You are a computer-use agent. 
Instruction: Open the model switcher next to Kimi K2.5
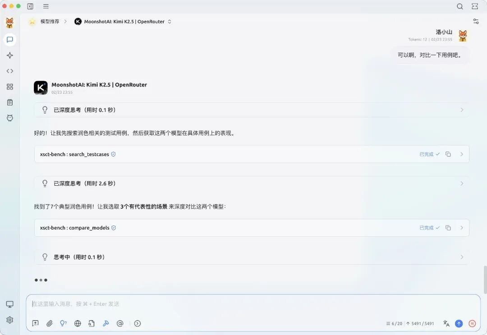pos(170,21)
